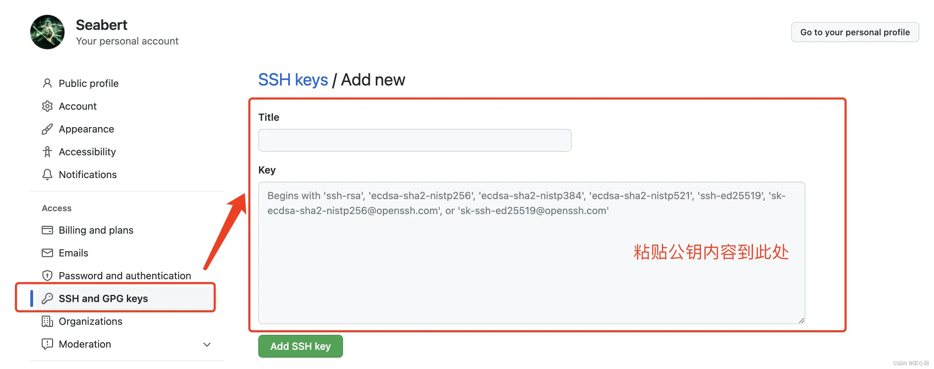Open the Moderation menu item
Image resolution: width=934 pixels, height=369 pixels.
pos(85,344)
